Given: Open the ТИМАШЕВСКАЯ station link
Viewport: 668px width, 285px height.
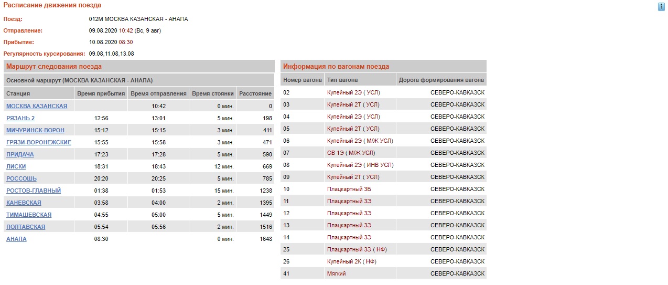Looking at the screenshot, I should (29, 215).
